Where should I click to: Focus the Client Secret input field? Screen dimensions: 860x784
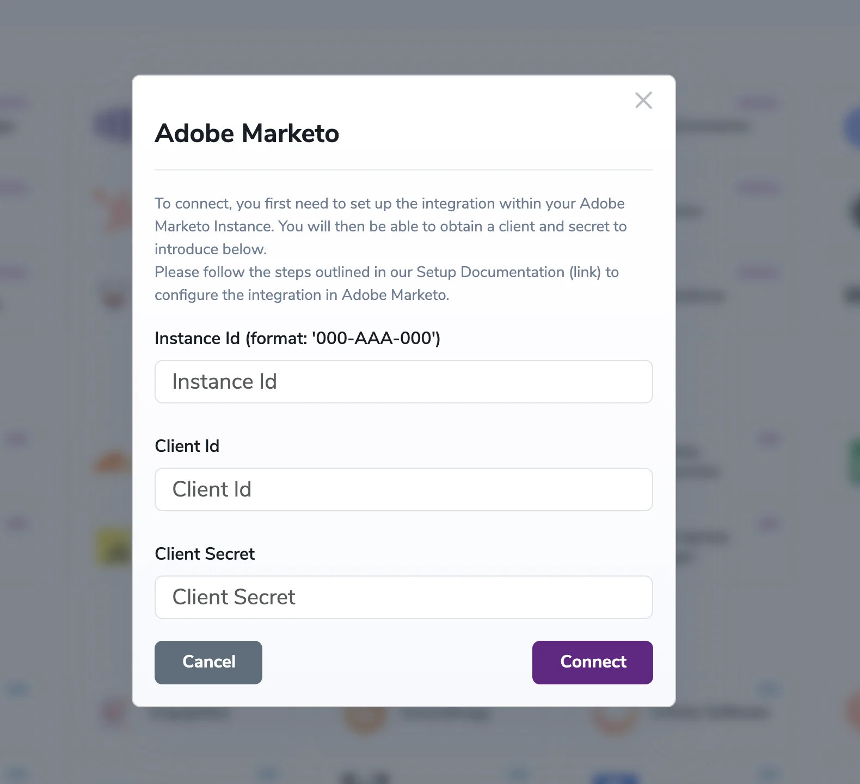pyautogui.click(x=404, y=597)
